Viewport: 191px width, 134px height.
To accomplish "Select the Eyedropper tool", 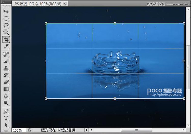I will click(6, 46).
